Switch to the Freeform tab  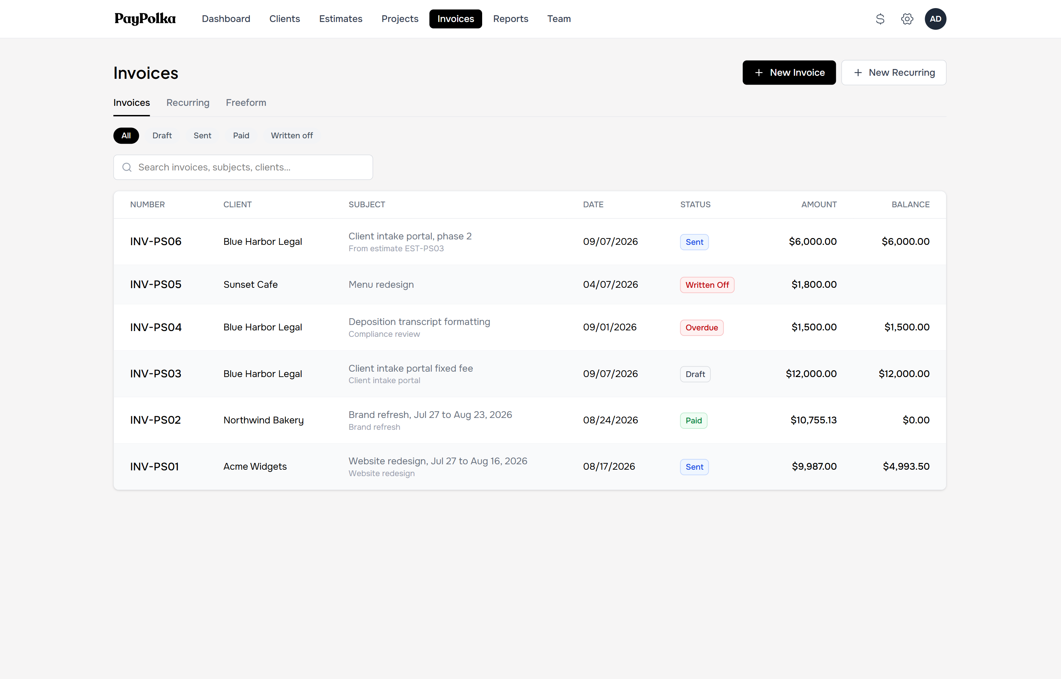pyautogui.click(x=245, y=103)
